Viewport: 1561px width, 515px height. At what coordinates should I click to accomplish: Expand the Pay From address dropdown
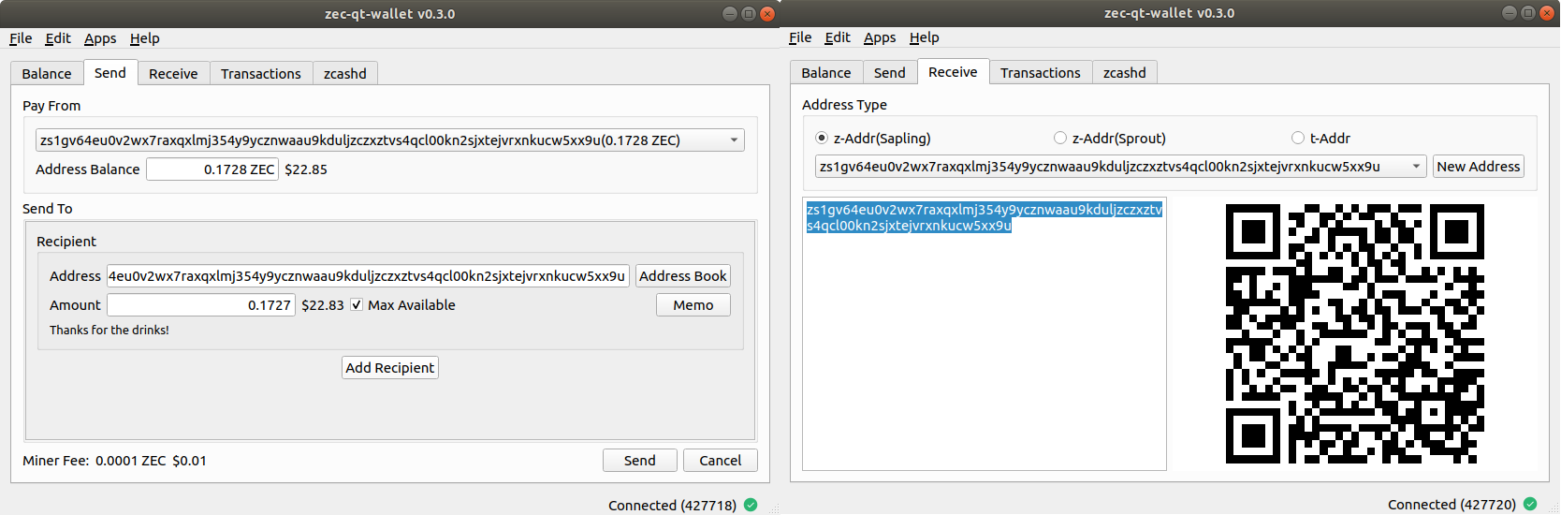734,140
